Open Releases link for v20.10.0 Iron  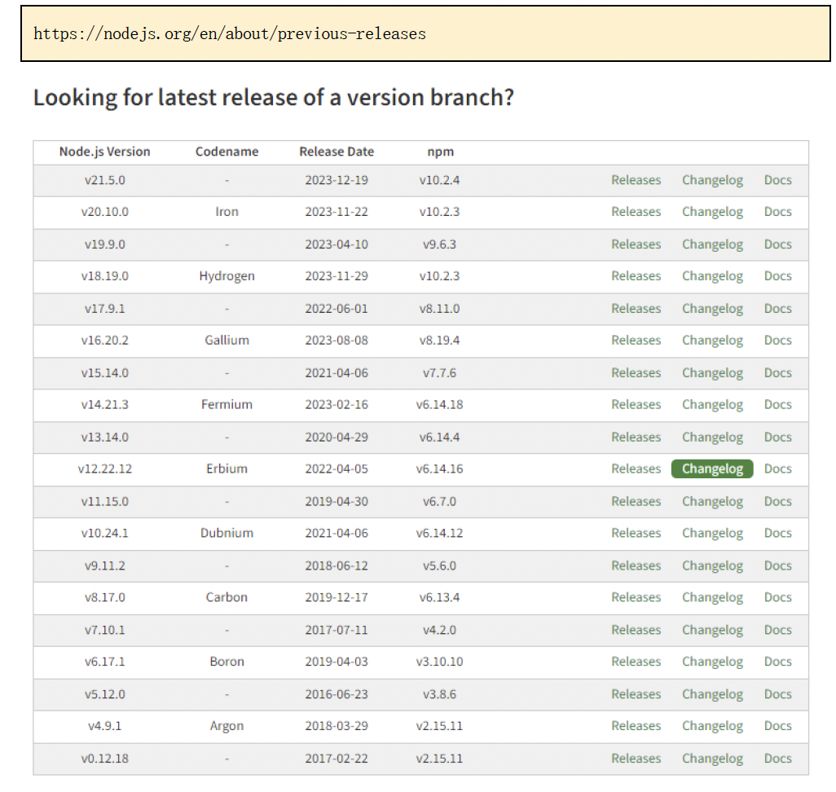point(636,212)
